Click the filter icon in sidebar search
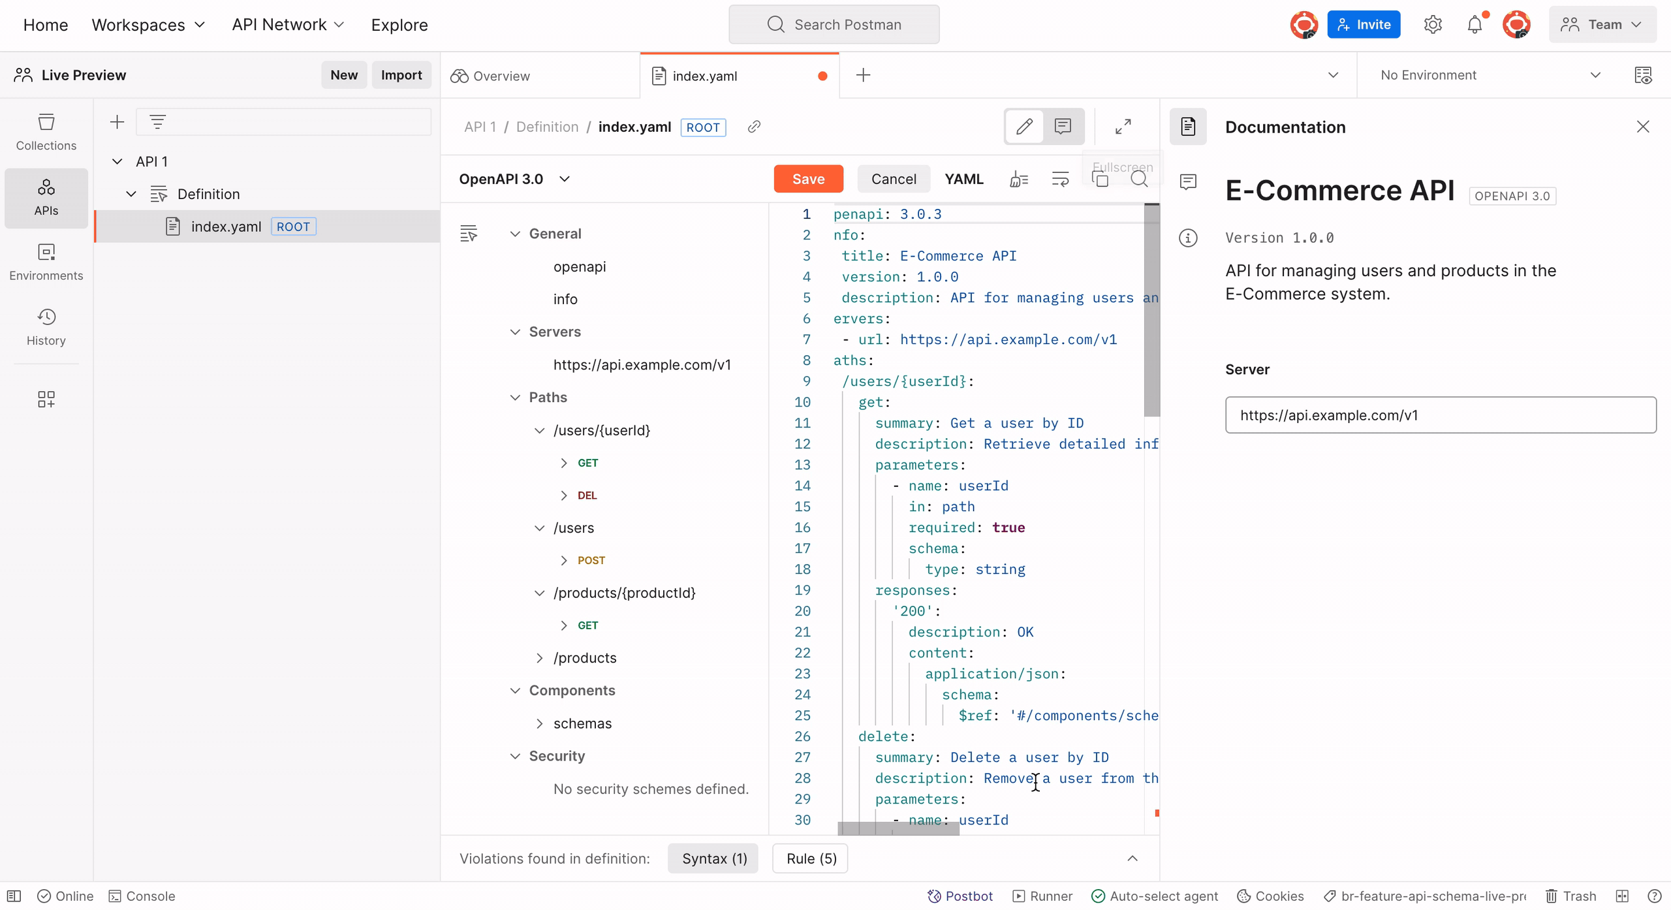Image resolution: width=1671 pixels, height=910 pixels. [157, 121]
